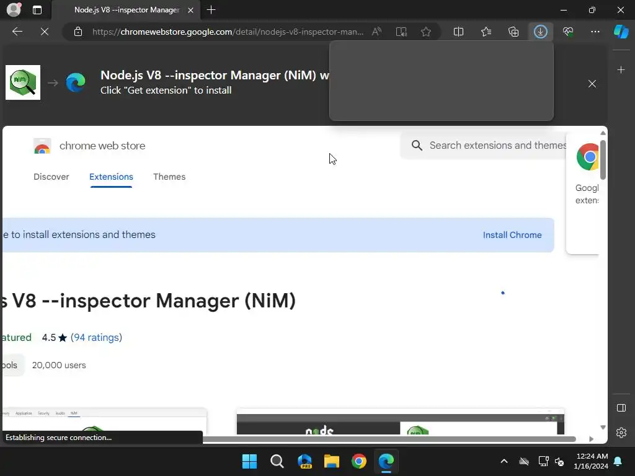This screenshot has height=476, width=635.
Task: Switch to the Extensions tab
Action: (x=111, y=177)
